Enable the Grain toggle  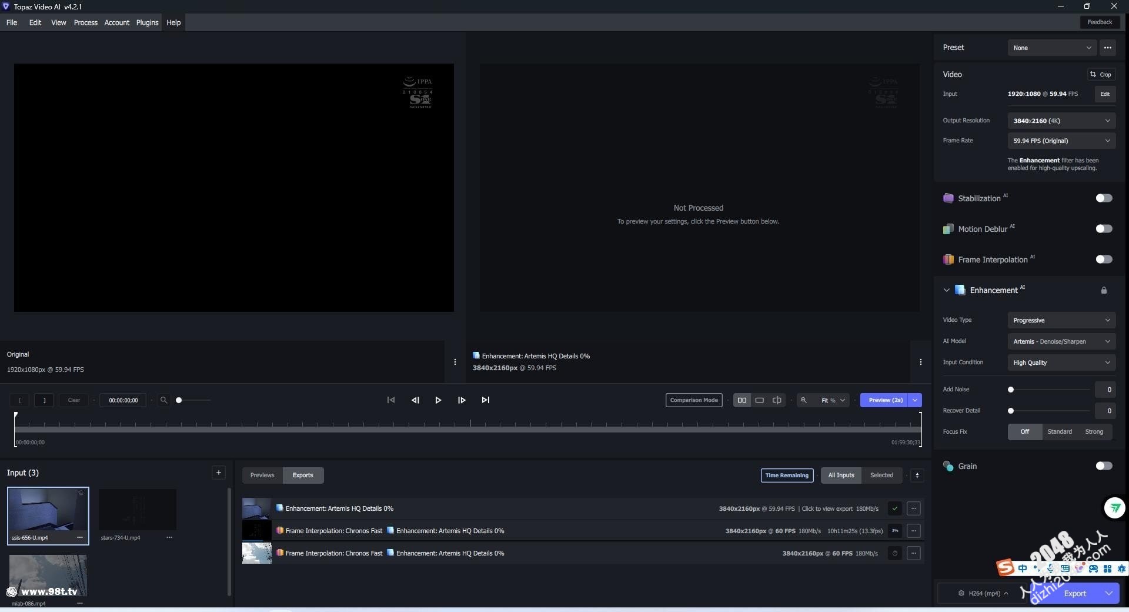tap(1104, 466)
